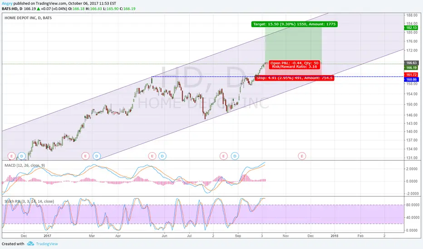This screenshot has width=423, height=249.
Task: Click the HOME DEPOT INC, D, BATS title
Action: (28, 18)
